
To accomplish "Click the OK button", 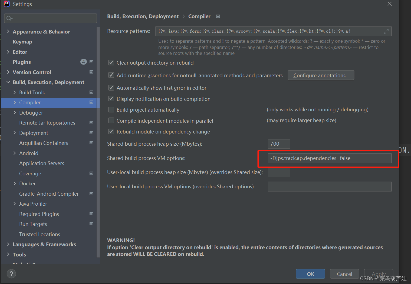I will coord(310,274).
